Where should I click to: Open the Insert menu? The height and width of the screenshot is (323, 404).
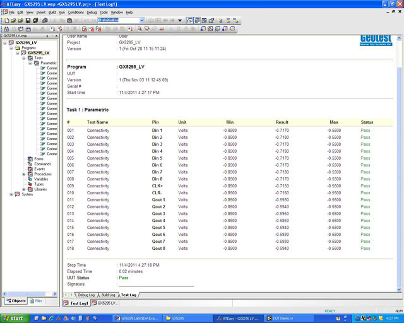coord(40,13)
